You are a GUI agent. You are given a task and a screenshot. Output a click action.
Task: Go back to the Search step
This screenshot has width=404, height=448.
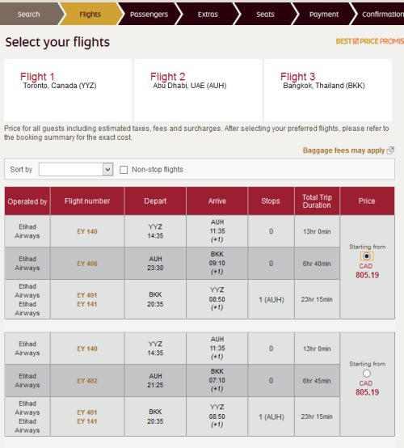point(28,15)
